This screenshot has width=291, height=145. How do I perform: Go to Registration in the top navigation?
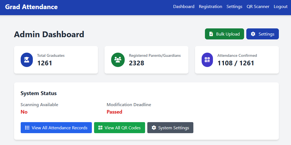(210, 7)
